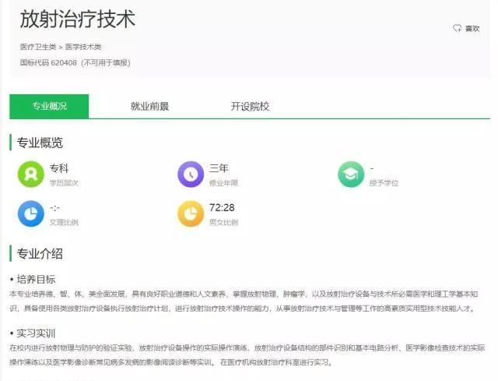
Task: Click the graduation cap 授予学位 icon
Action: click(x=351, y=175)
